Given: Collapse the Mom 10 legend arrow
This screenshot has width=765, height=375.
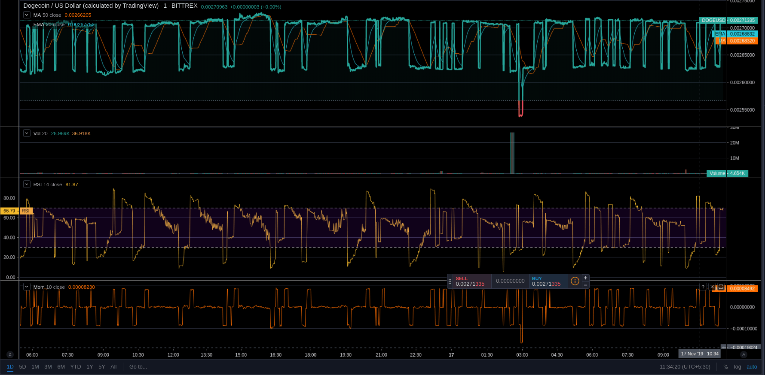Looking at the screenshot, I should (27, 287).
